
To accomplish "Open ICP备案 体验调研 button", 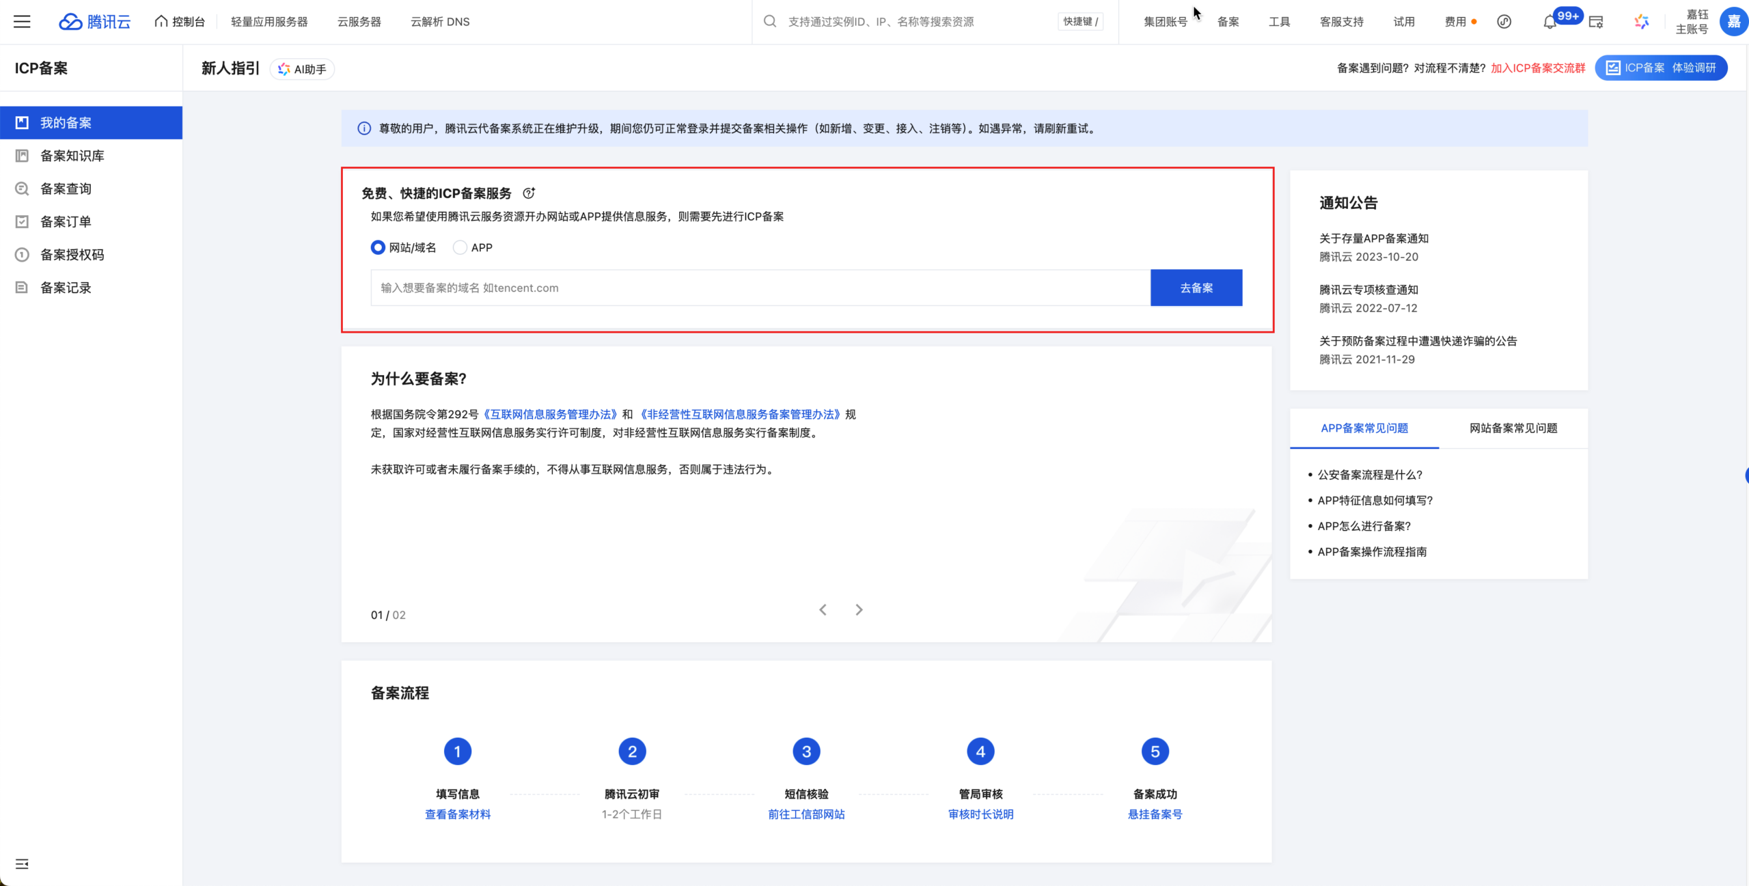I will (1661, 68).
